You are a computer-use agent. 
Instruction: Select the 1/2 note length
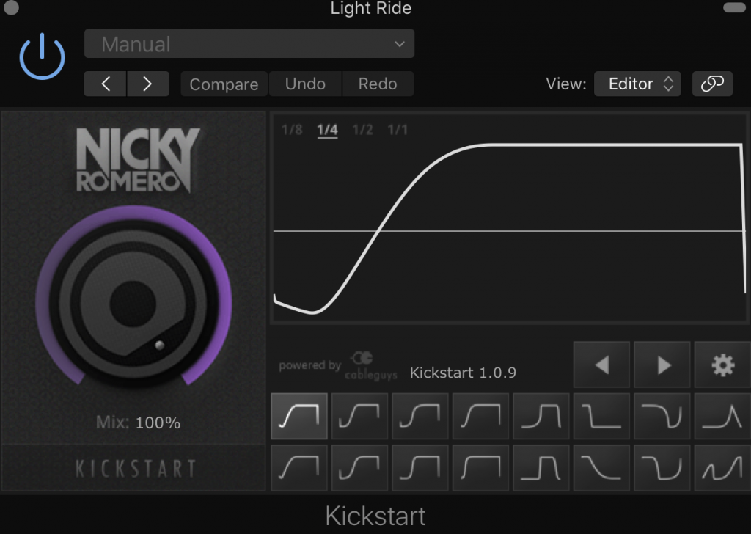(x=362, y=130)
